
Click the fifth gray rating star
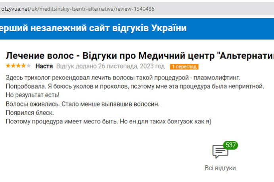click(28, 66)
